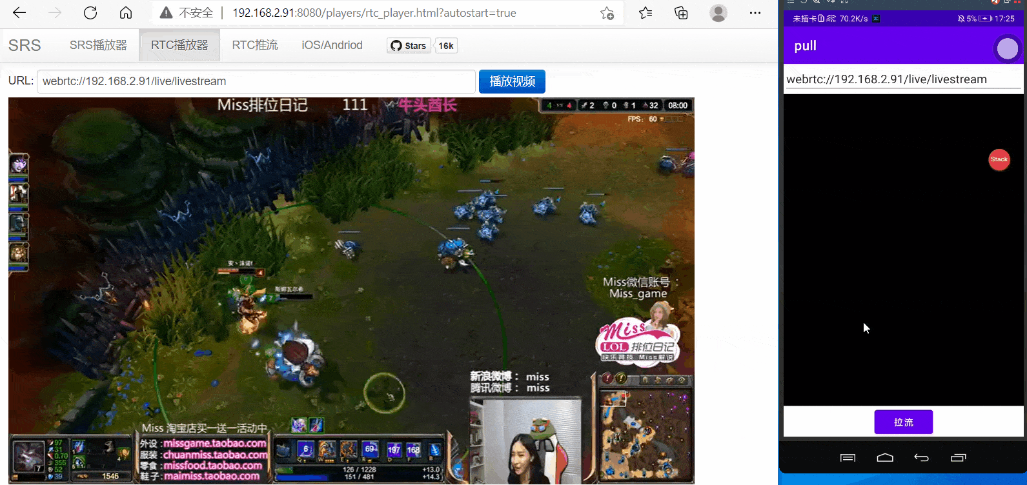The image size is (1027, 485).
Task: Click the 70.2K/s network speed text
Action: (x=853, y=19)
